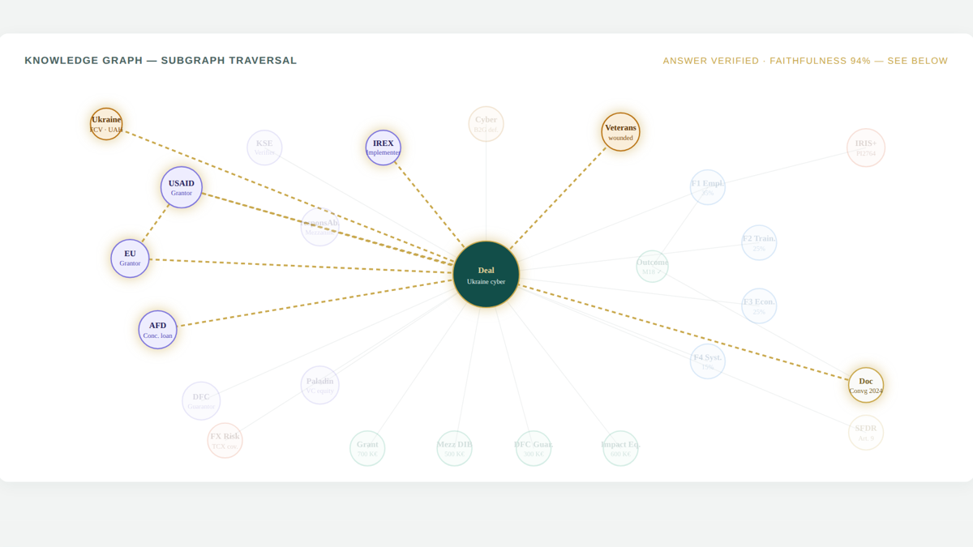
Task: Select the Veterans wounded node
Action: point(620,132)
